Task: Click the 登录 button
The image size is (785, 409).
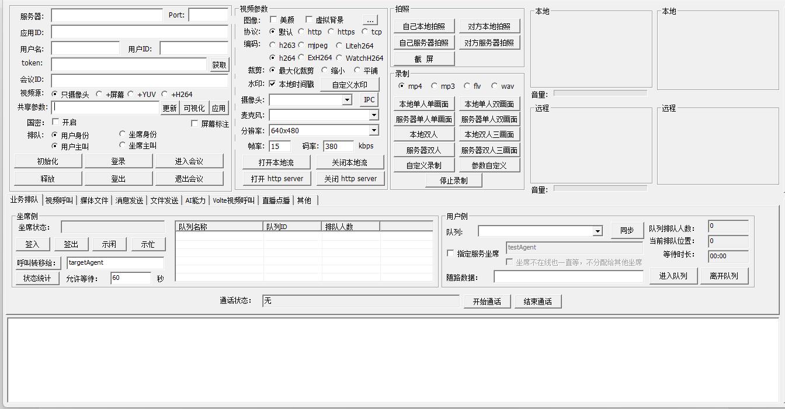Action: (119, 161)
